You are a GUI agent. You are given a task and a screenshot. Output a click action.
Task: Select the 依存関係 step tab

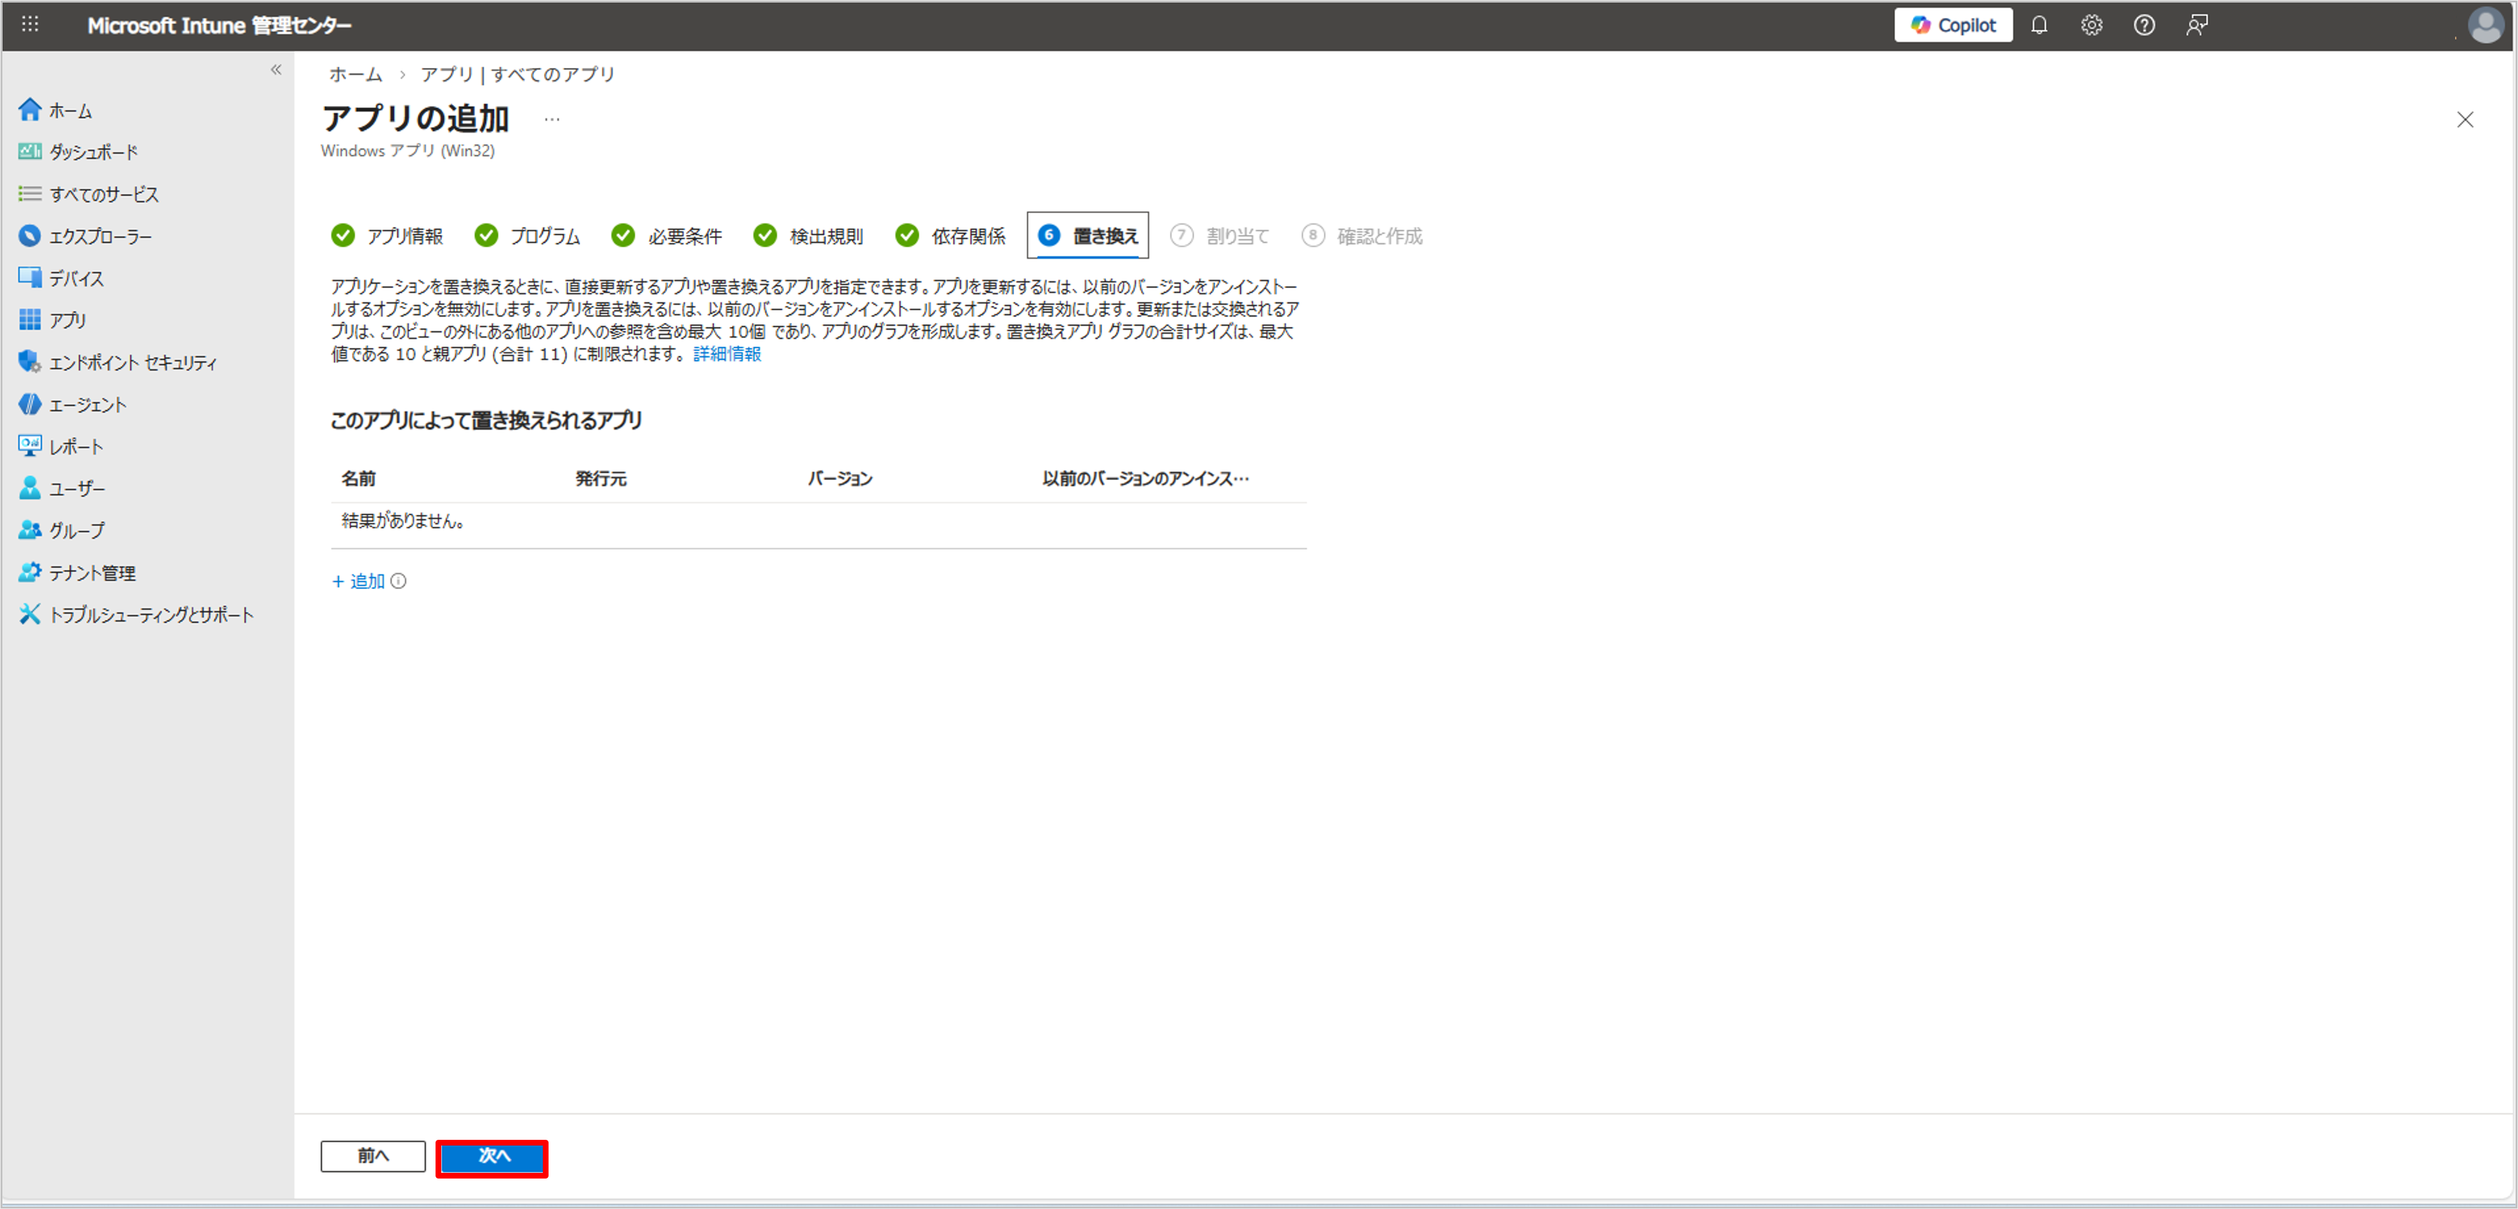click(950, 235)
